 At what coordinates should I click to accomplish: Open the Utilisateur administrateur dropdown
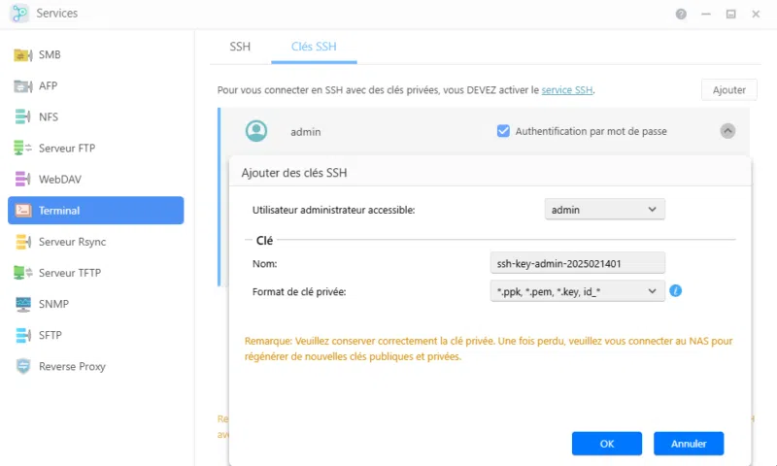pos(604,210)
